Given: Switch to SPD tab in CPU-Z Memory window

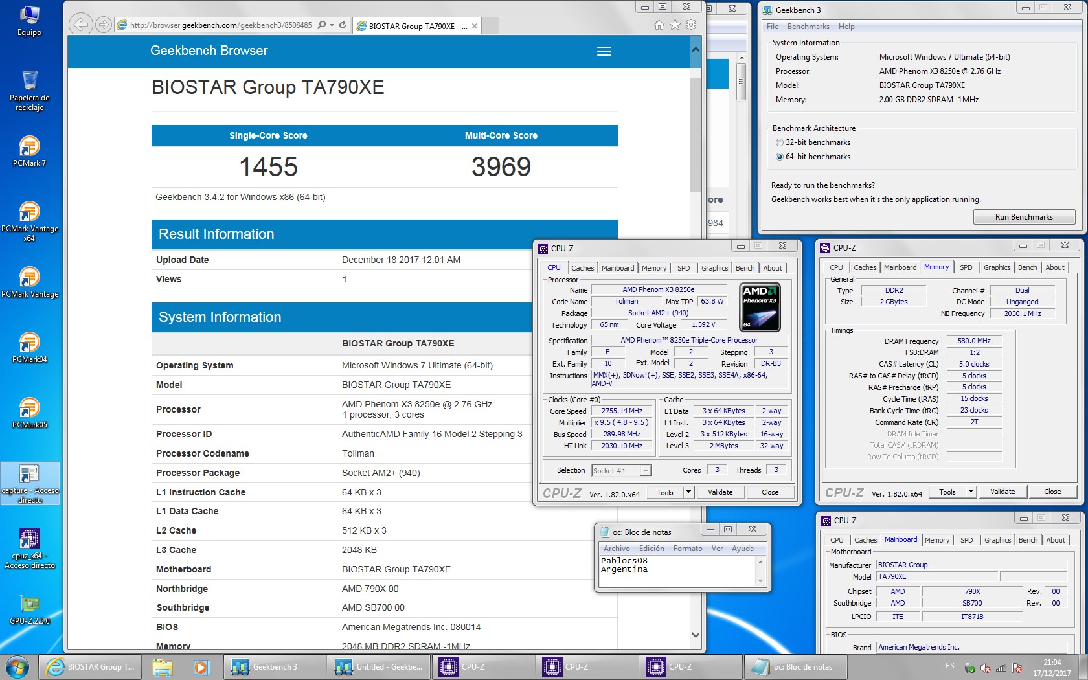Looking at the screenshot, I should tap(966, 267).
